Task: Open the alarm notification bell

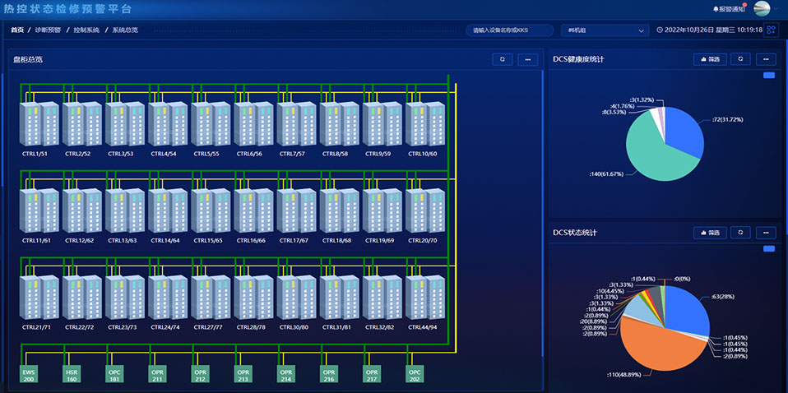Action: click(729, 9)
